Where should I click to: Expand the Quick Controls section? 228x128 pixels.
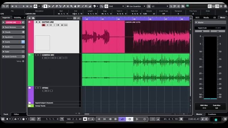13,57
